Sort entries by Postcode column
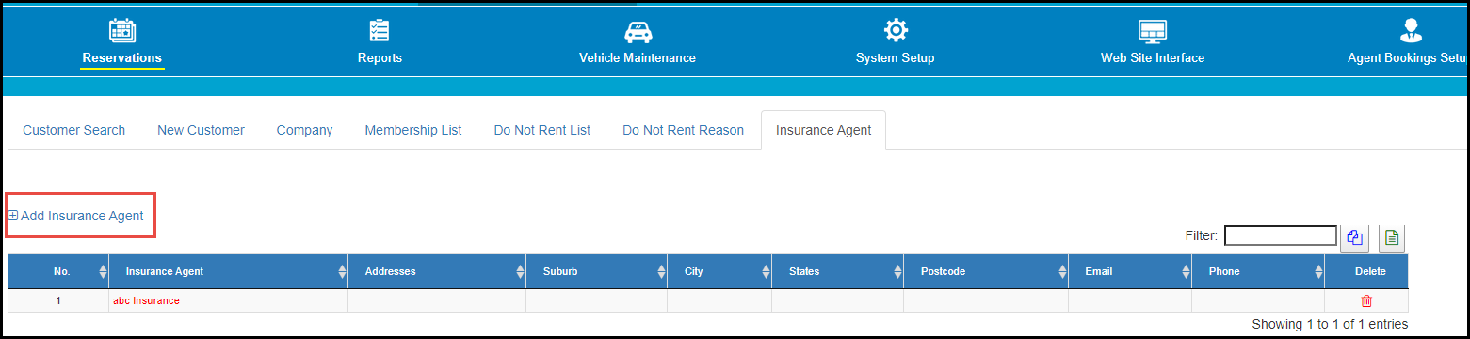Image resolution: width=1470 pixels, height=339 pixels. click(986, 271)
